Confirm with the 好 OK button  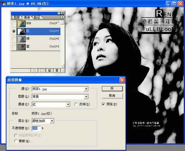click(x=112, y=88)
